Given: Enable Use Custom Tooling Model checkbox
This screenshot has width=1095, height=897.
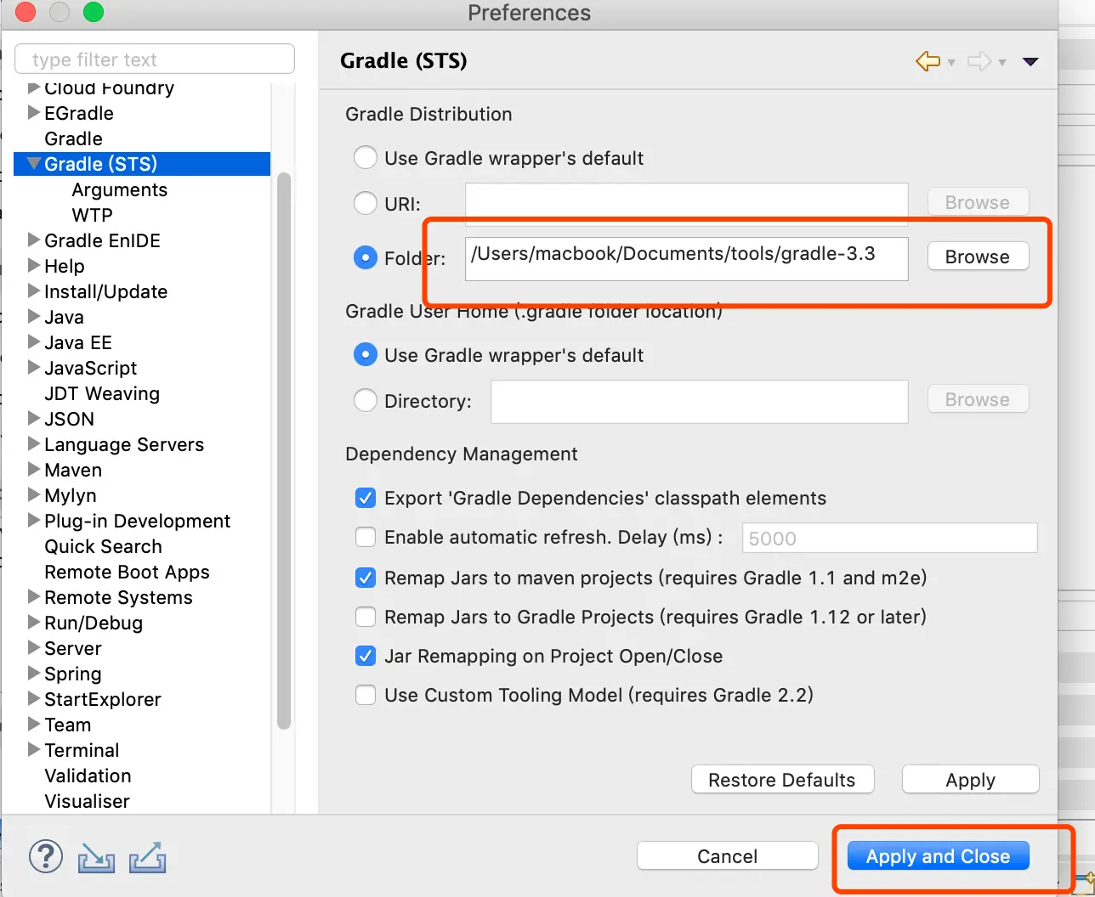Looking at the screenshot, I should 366,695.
